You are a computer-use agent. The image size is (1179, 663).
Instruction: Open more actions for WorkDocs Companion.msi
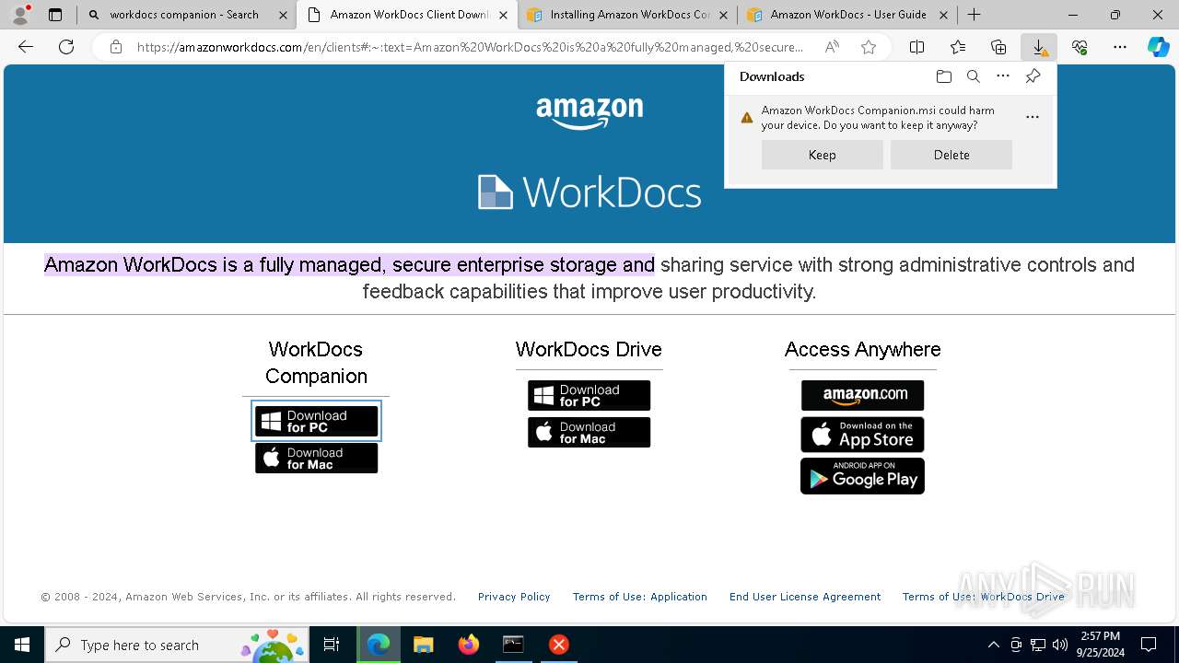1033,117
